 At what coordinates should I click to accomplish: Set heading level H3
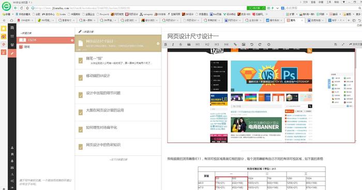tap(217, 44)
